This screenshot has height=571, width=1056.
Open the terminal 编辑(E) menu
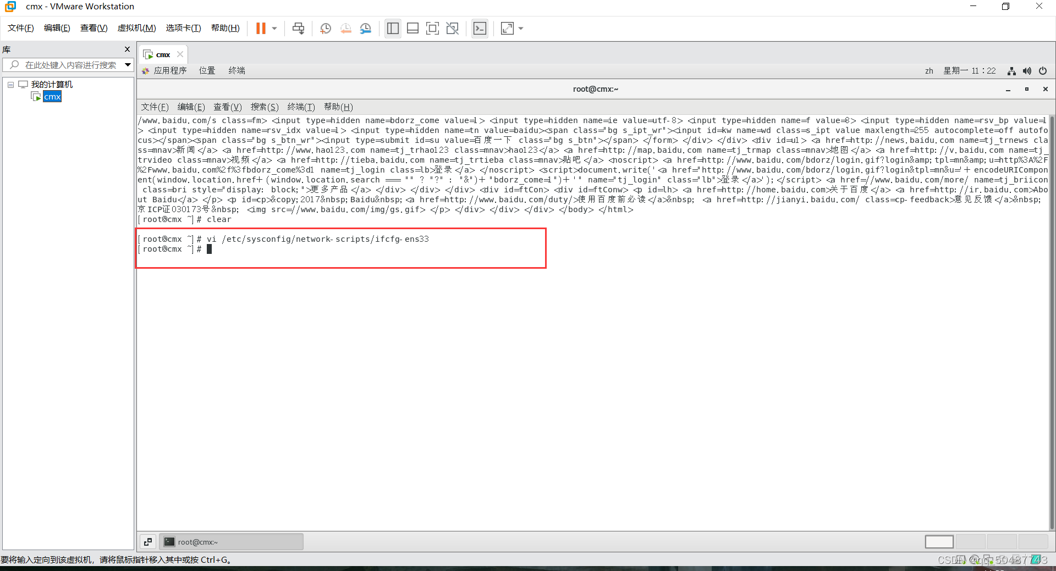tap(191, 107)
